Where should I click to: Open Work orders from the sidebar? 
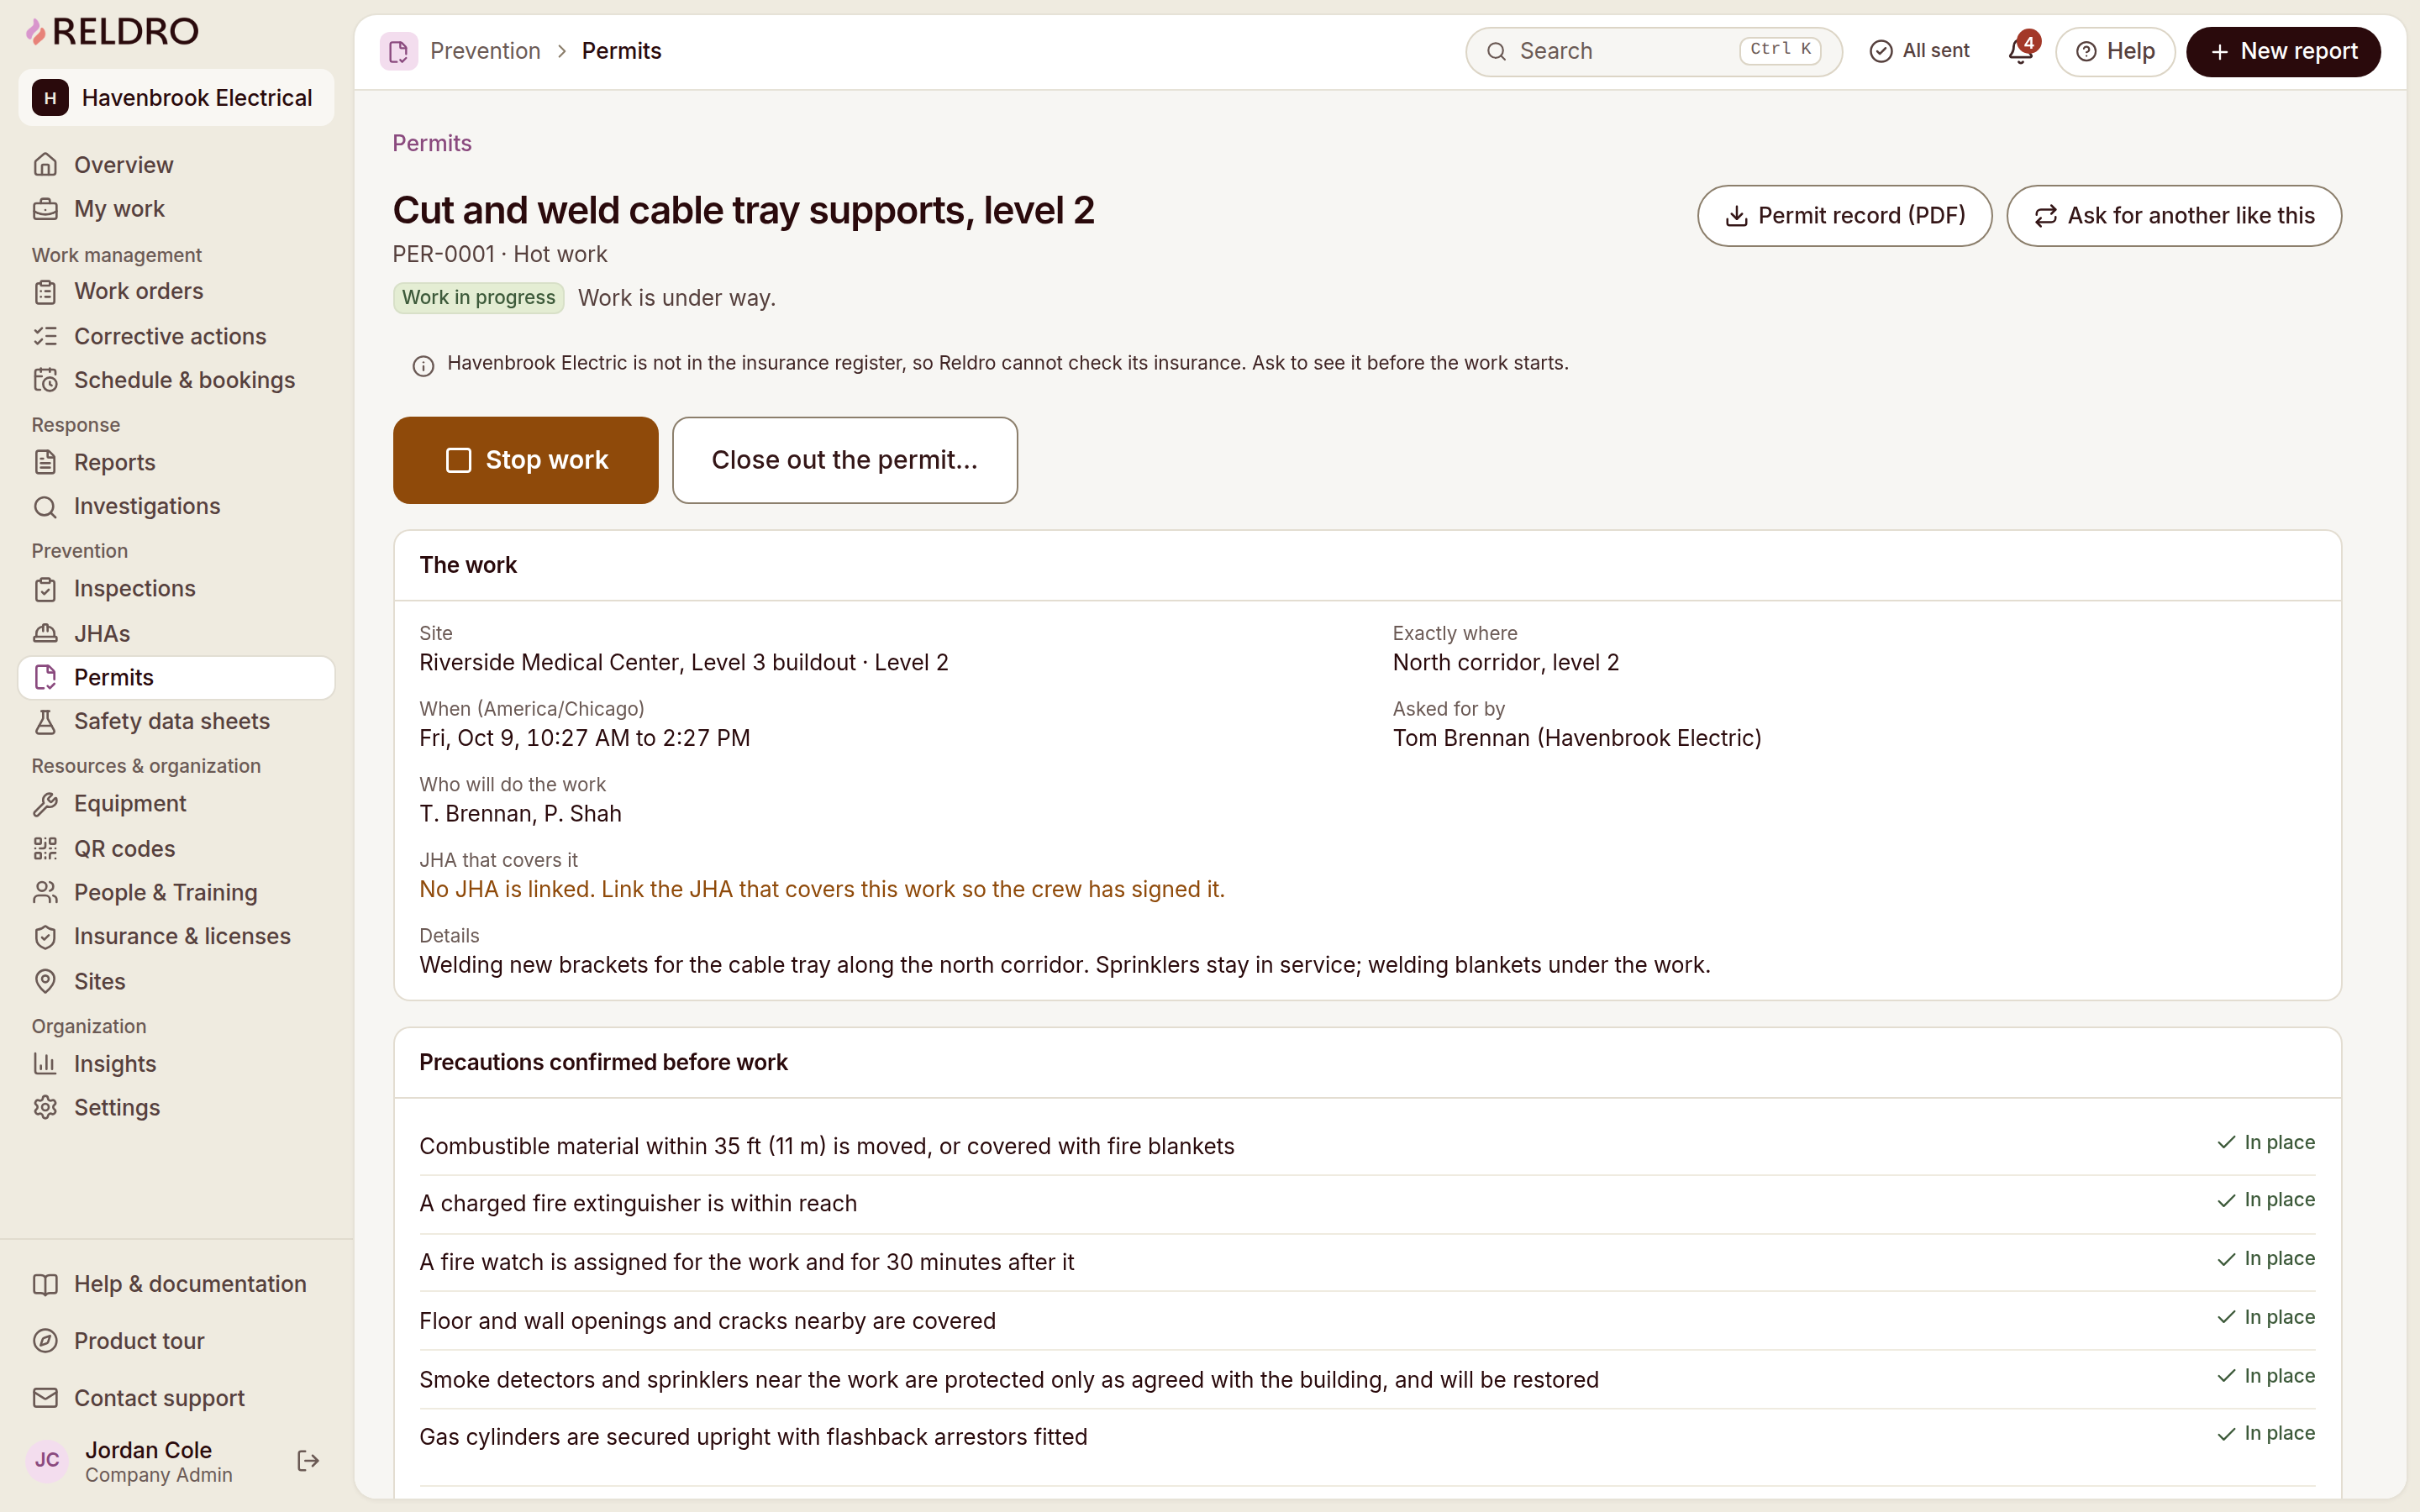176,292
